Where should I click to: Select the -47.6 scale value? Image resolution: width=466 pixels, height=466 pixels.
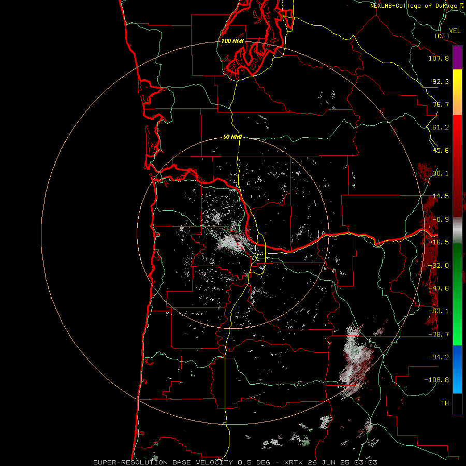pyautogui.click(x=439, y=288)
